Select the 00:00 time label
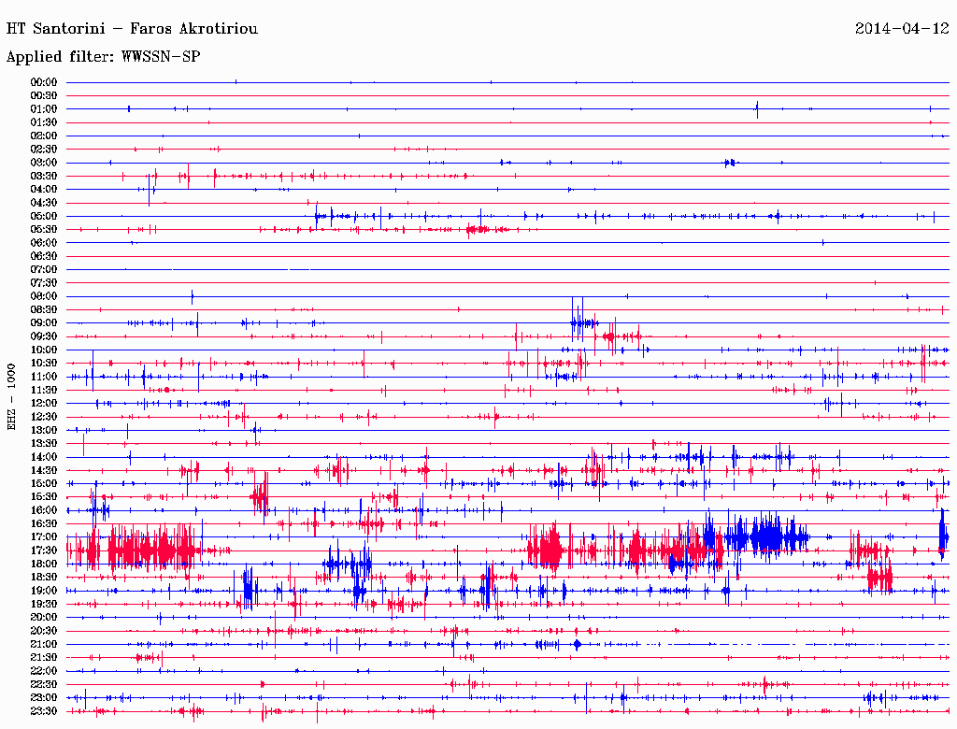This screenshot has width=957, height=729. point(44,82)
